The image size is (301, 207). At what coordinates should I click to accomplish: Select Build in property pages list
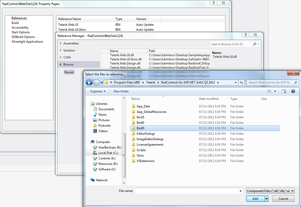15,23
